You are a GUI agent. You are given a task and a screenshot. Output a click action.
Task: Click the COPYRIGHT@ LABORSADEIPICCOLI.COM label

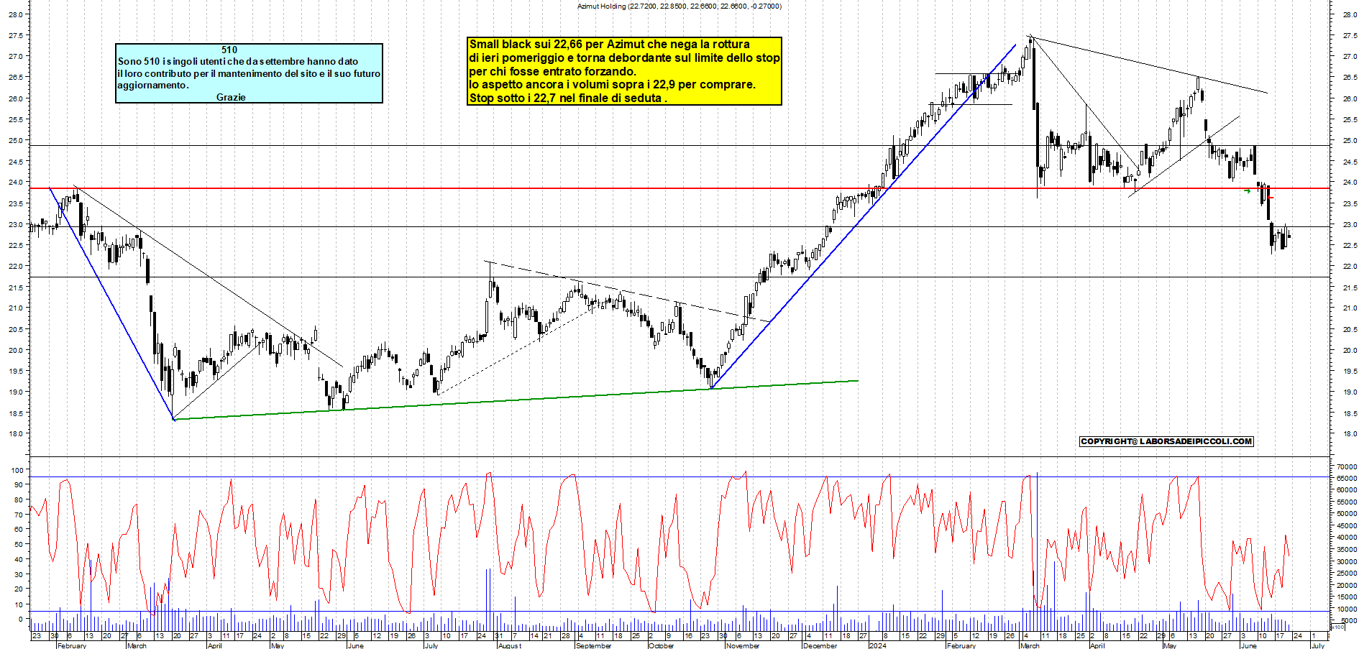(x=1166, y=441)
